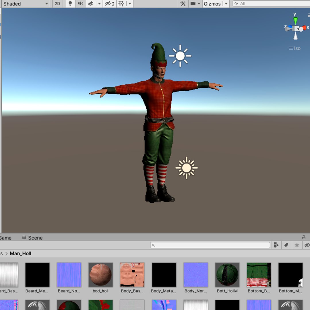Viewport: 310px width, 310px height.
Task: Select Bottom_B... texture thumbnail
Action: pos(259,275)
